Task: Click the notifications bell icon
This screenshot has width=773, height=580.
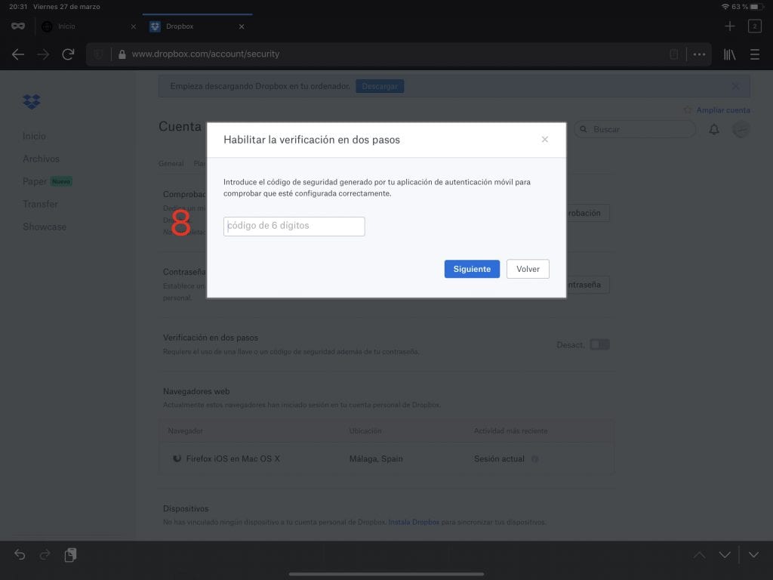Action: point(713,130)
